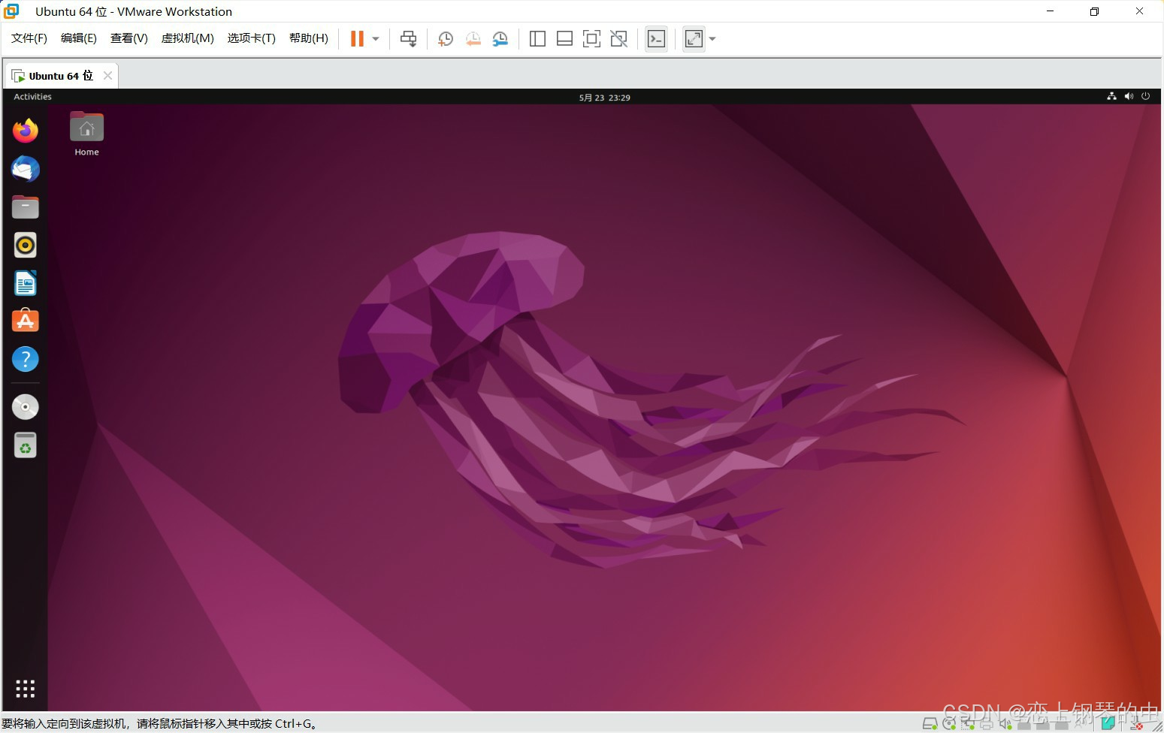Image resolution: width=1164 pixels, height=733 pixels.
Task: Click the stretch guest display icon
Action: coord(694,39)
